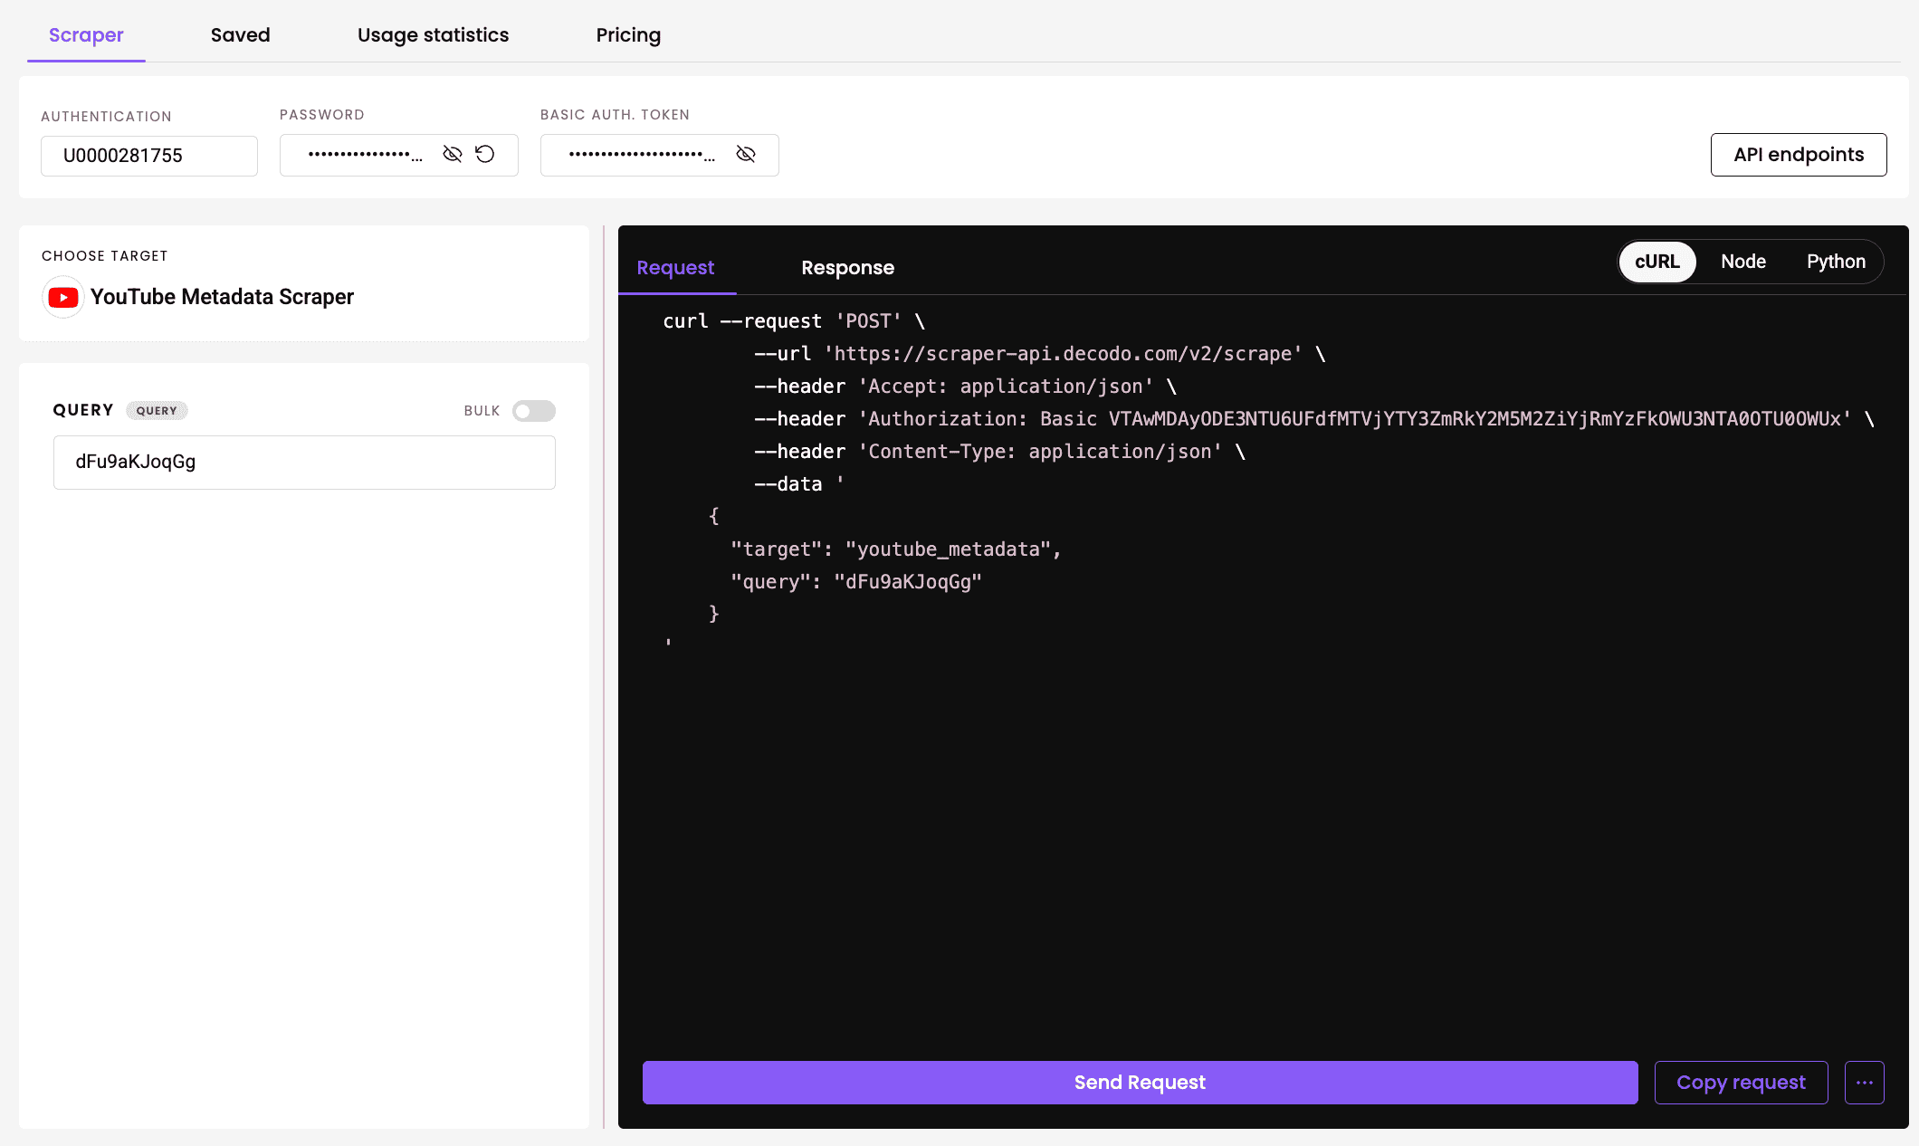Click the CHOOSE TARGET label
The image size is (1919, 1146).
coord(105,256)
